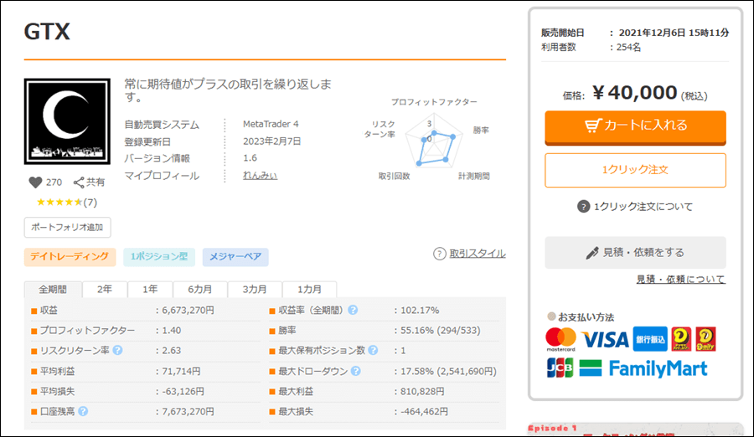Click the GTX product logo thumbnail
754x437 pixels.
(68, 121)
